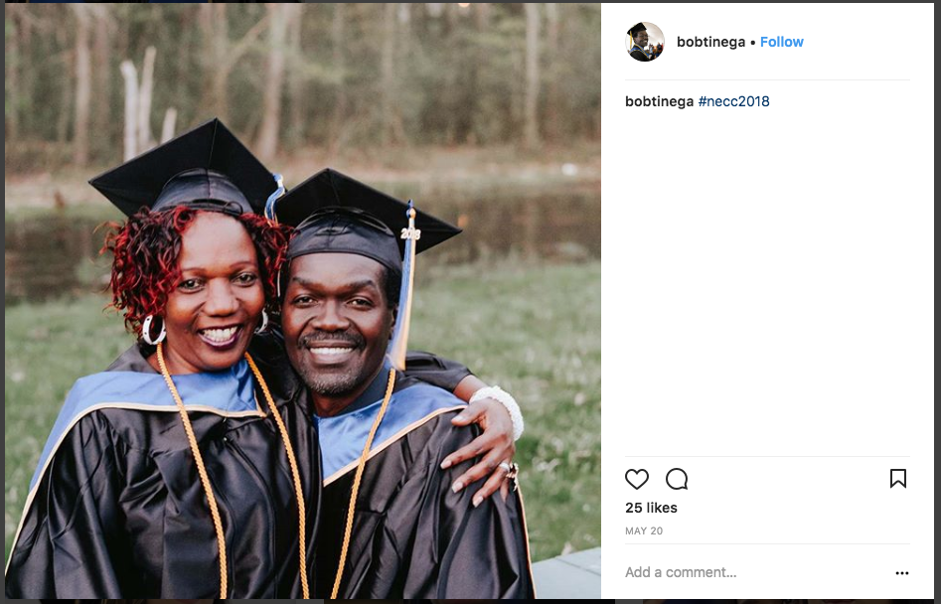941x604 pixels.
Task: Open bobtinega's circular profile picture
Action: click(645, 42)
